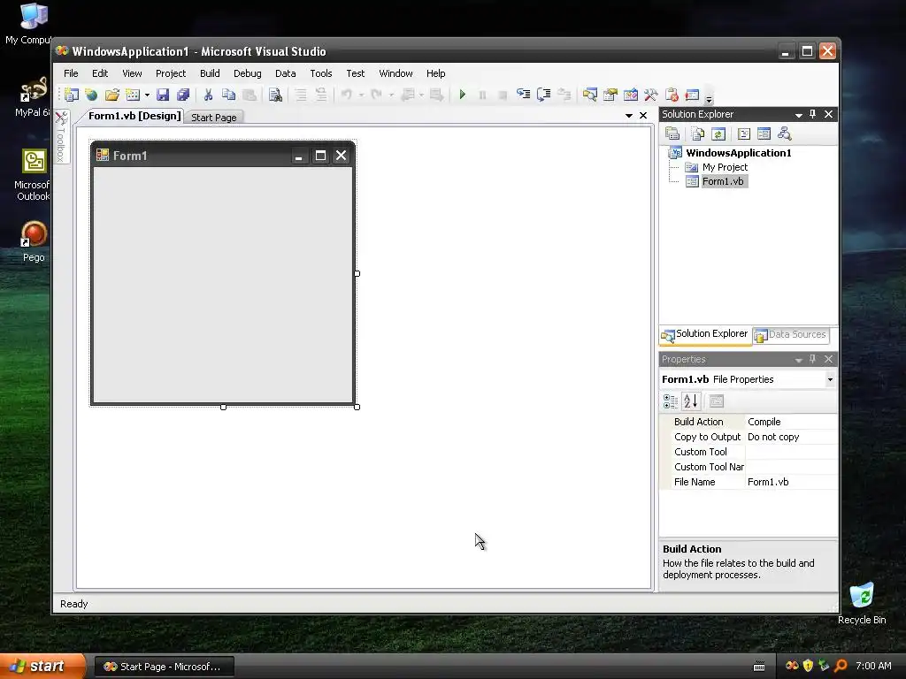Open the Add New Item dropdown arrow

click(x=148, y=95)
